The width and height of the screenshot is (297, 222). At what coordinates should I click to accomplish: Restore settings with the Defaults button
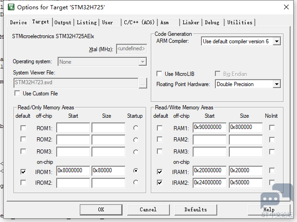[196, 209]
